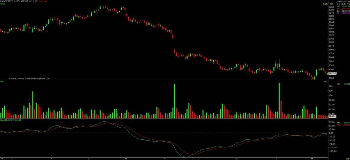The height and width of the screenshot is (160, 350).
Task: Click the Lk label in volume pane
Action: [325, 81]
